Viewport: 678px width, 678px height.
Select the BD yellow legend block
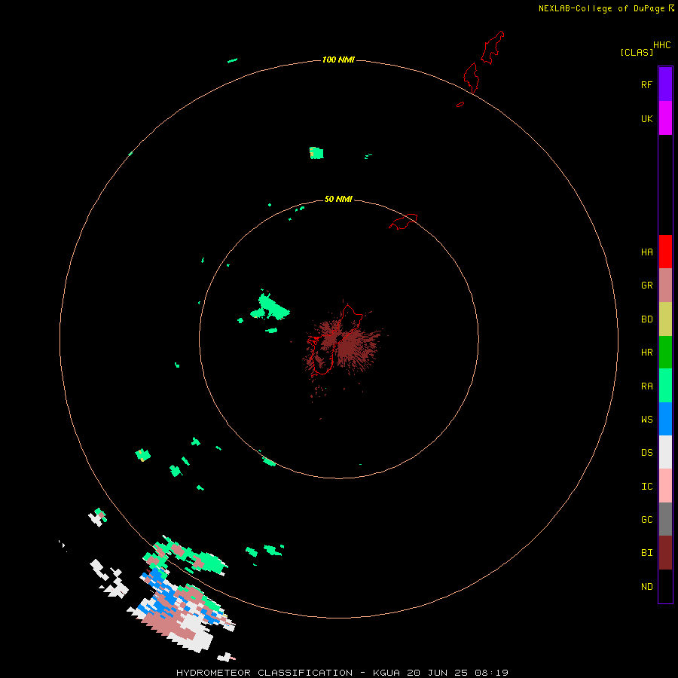(x=665, y=319)
